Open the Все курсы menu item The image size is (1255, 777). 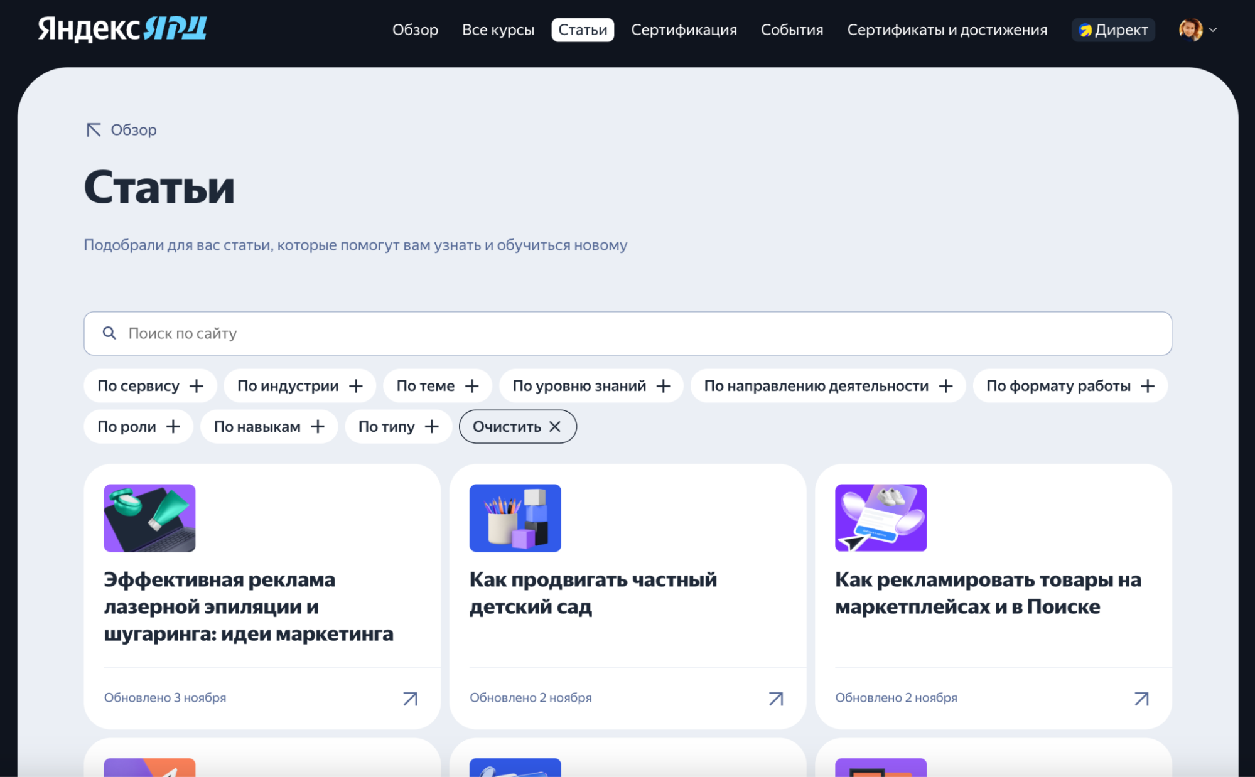498,29
